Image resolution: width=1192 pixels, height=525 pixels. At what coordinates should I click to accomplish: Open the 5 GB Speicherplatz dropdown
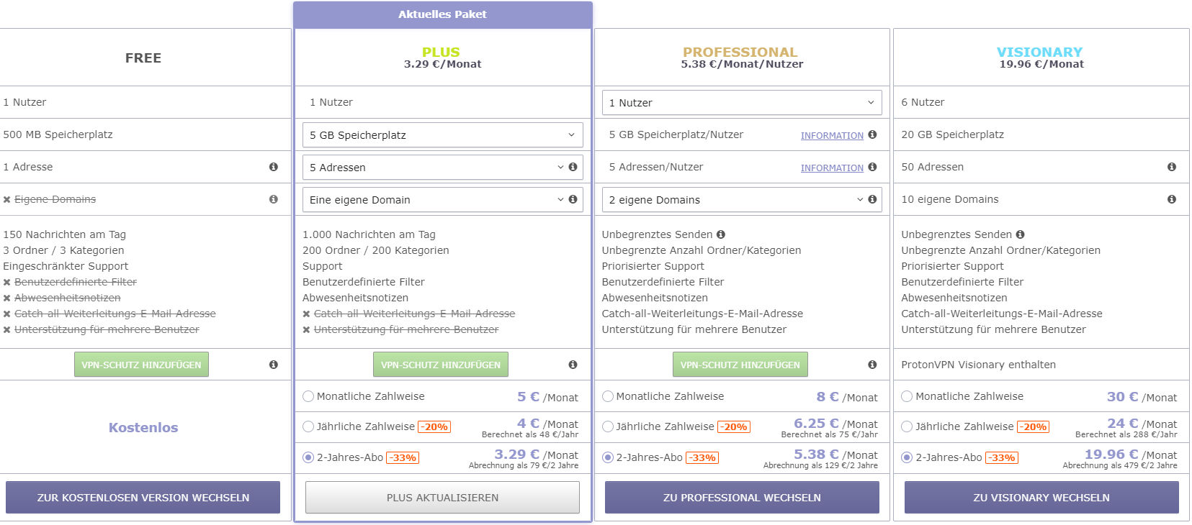tap(442, 135)
